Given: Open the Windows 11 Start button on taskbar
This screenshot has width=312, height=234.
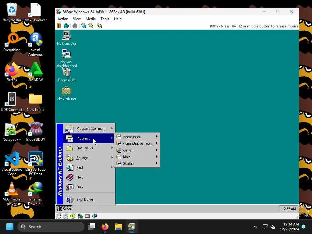Looking at the screenshot, I should click(x=10, y=227).
